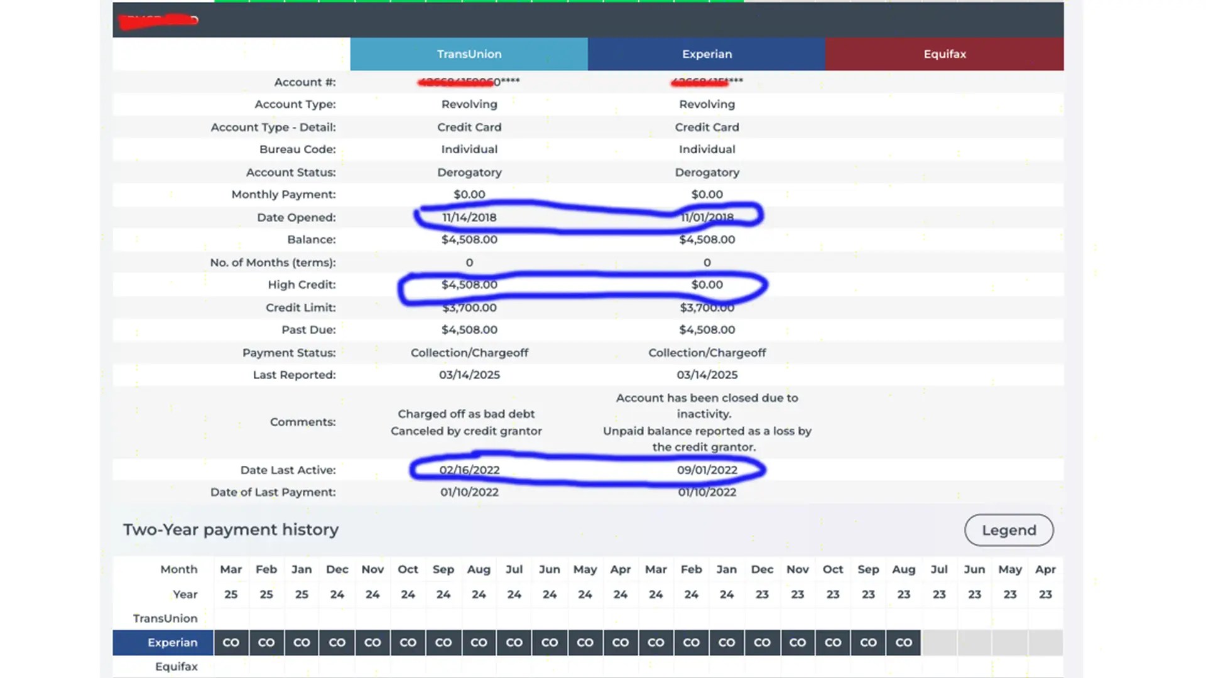Click Experian's empty cell for Jul 23
The width and height of the screenshot is (1206, 678).
pos(939,643)
